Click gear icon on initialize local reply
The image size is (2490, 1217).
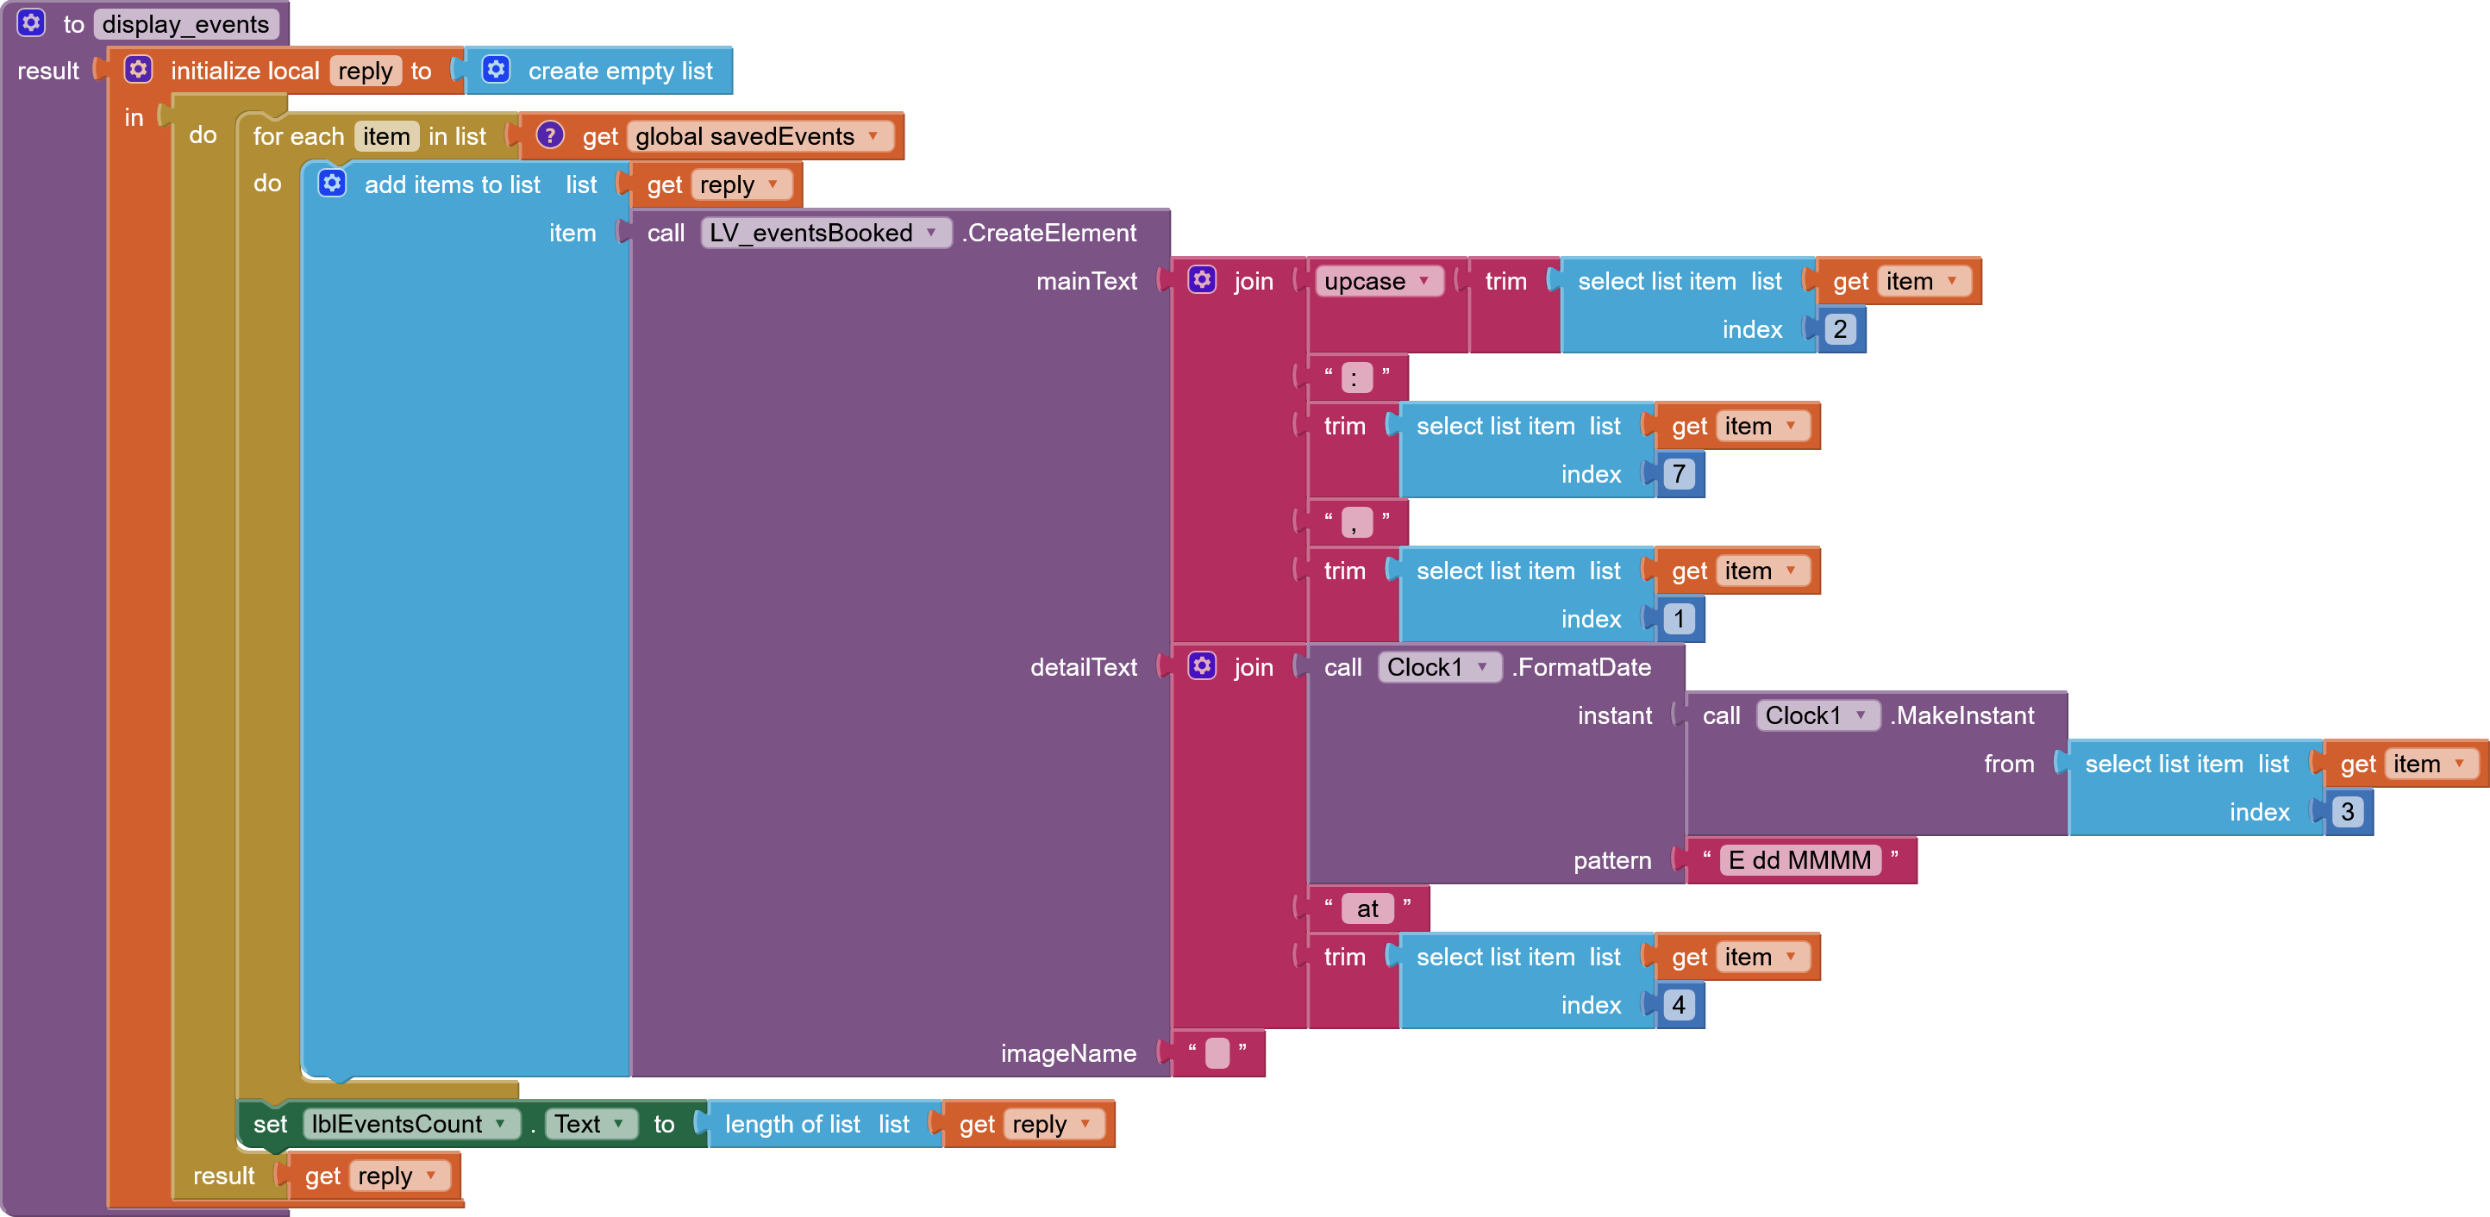[x=138, y=70]
